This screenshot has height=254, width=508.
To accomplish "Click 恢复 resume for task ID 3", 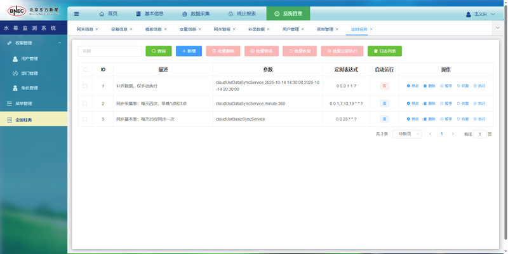I will tap(463, 119).
